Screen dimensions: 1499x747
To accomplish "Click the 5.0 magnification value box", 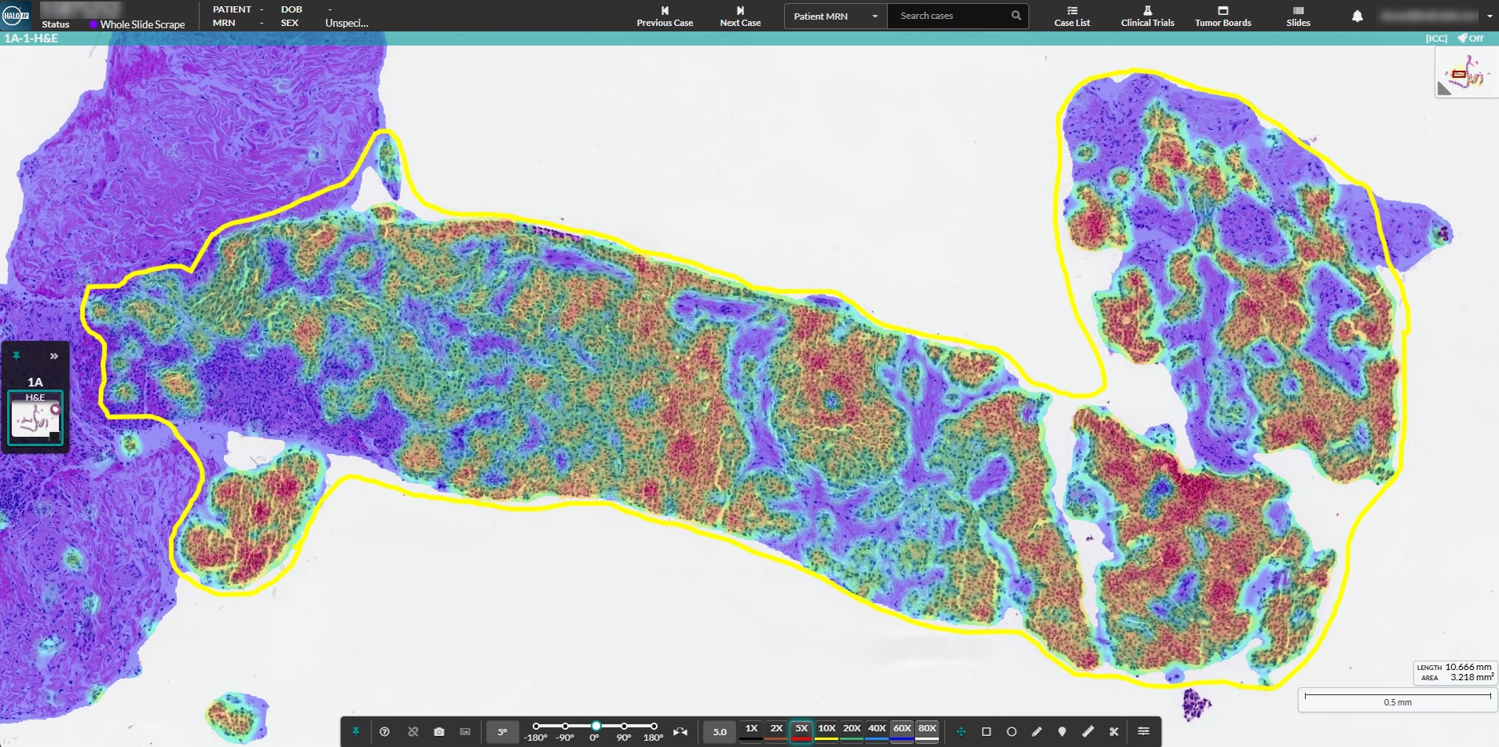I will click(720, 732).
